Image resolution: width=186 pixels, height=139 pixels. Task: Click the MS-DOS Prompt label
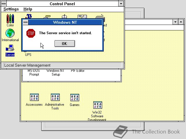point(34,73)
